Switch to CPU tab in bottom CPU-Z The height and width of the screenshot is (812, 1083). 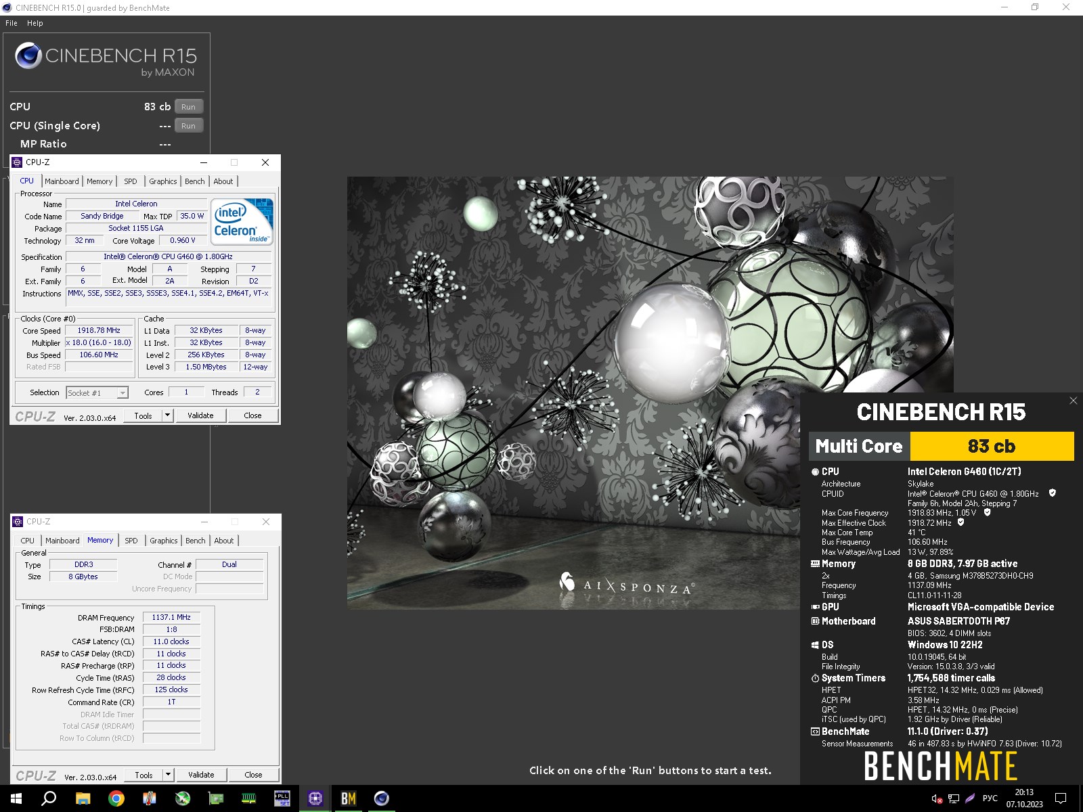pyautogui.click(x=28, y=541)
